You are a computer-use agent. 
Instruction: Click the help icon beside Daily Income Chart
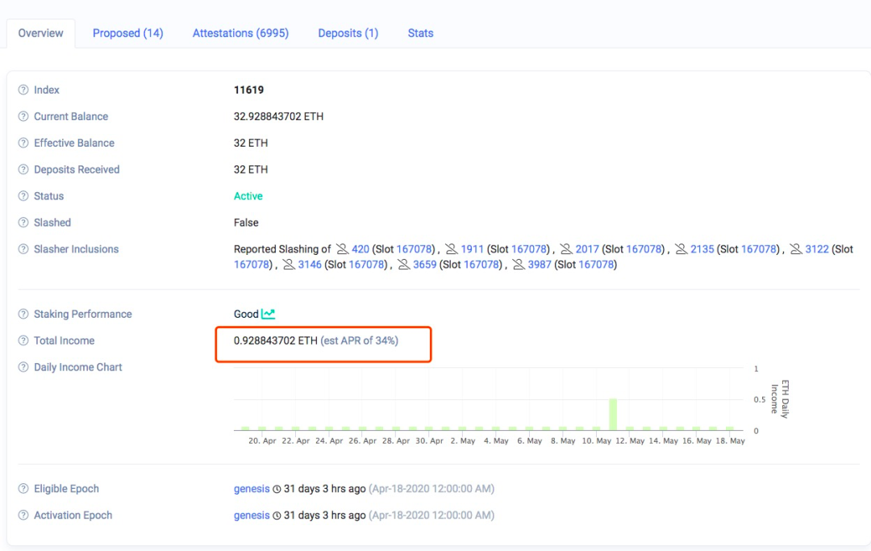coord(23,367)
